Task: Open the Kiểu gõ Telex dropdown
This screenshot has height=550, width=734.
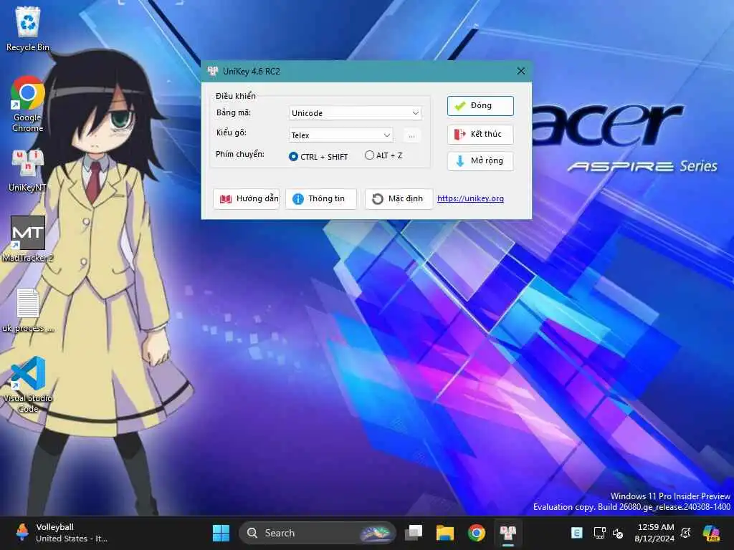Action: point(340,135)
